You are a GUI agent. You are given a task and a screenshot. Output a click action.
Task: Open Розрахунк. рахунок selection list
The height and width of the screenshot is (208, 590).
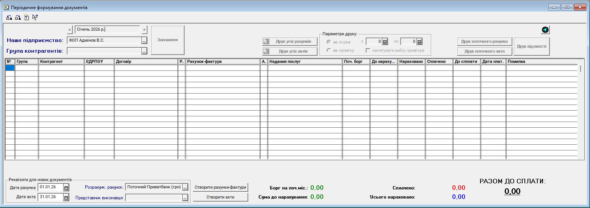coord(185,187)
